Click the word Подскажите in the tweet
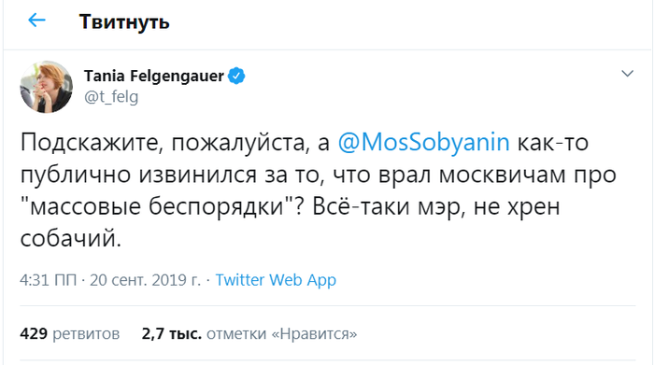Viewport: 654px width, 365px height. pyautogui.click(x=90, y=143)
